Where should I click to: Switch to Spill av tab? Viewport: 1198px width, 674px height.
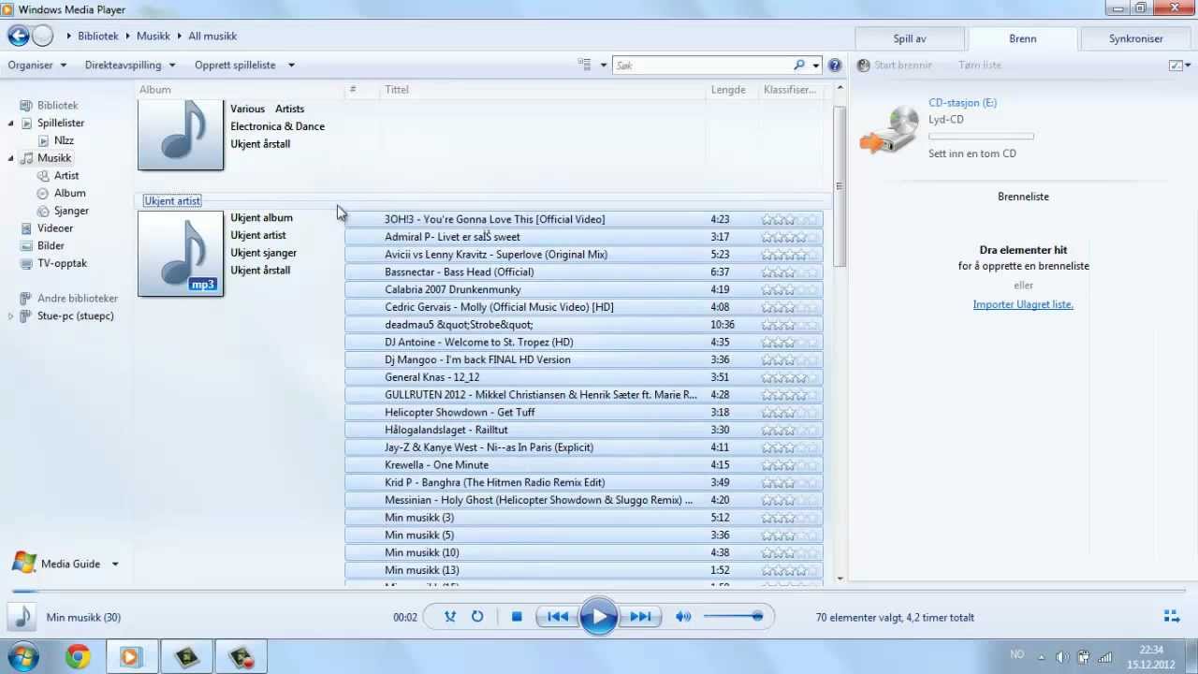910,38
